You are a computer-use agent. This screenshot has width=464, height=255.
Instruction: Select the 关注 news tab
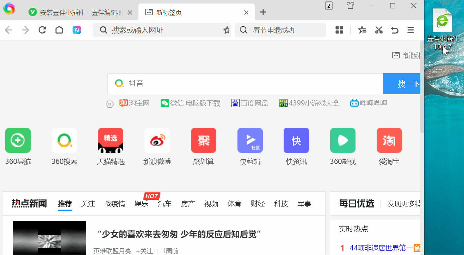pyautogui.click(x=88, y=203)
